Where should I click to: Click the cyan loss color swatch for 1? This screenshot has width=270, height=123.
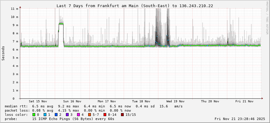(45, 115)
